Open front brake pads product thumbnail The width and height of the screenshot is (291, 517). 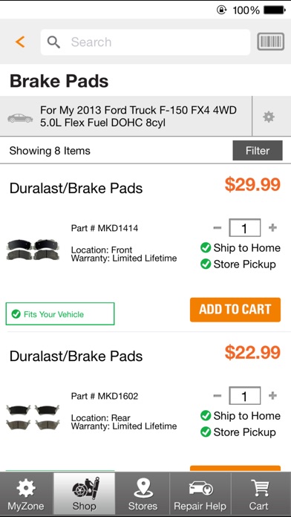tap(33, 250)
